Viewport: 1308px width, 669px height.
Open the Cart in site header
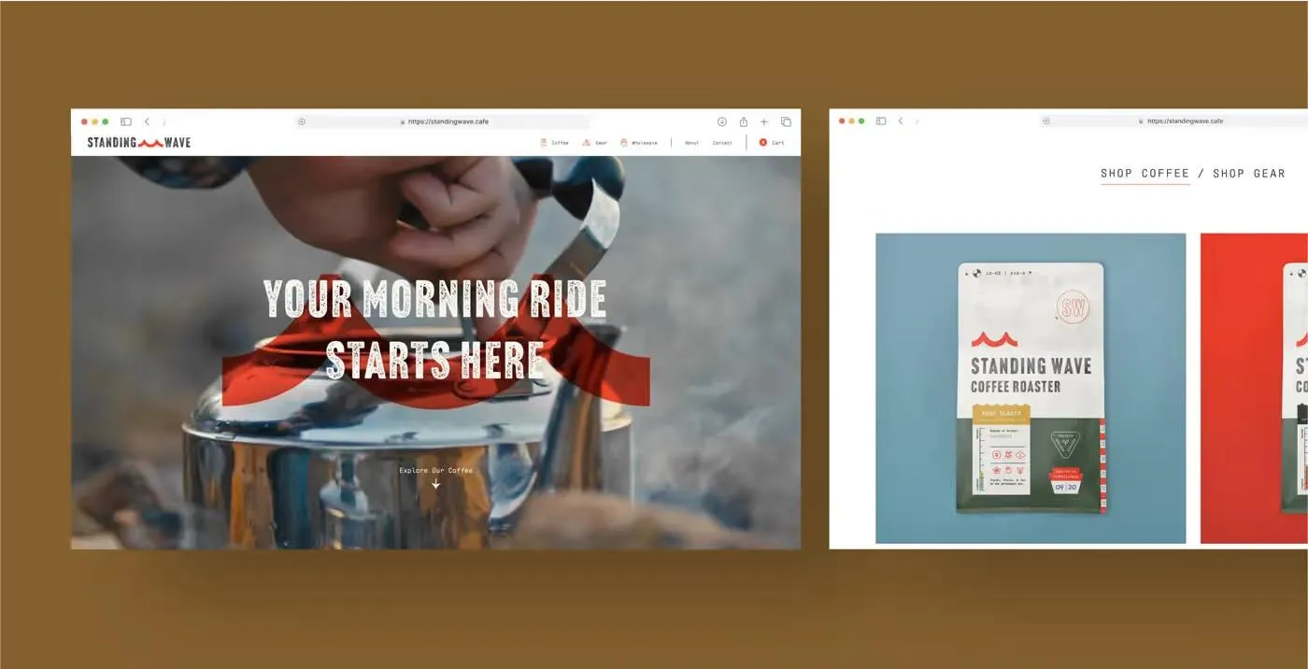772,143
